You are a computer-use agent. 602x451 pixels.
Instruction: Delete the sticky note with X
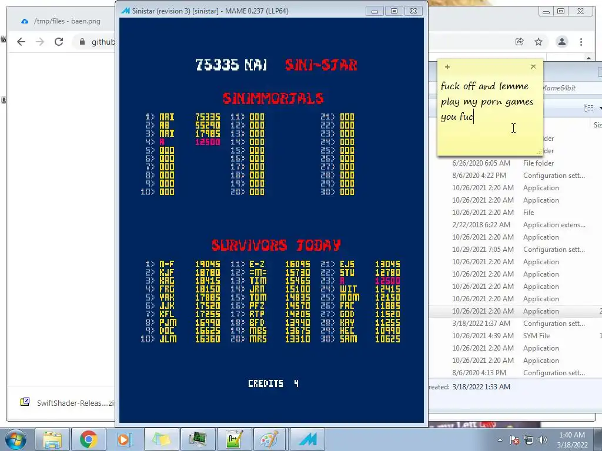[533, 67]
